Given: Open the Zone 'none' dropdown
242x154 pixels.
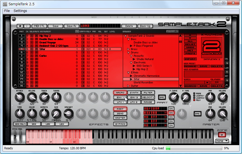Looking at the screenshot, I should tap(222, 141).
